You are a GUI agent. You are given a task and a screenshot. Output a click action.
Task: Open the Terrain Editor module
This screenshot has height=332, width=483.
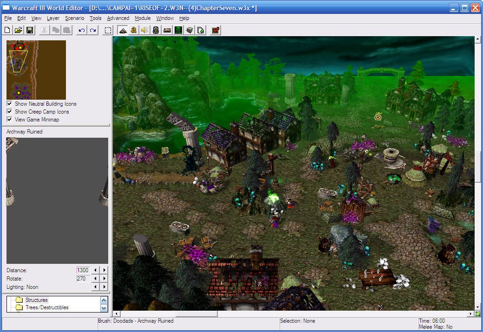click(x=123, y=30)
